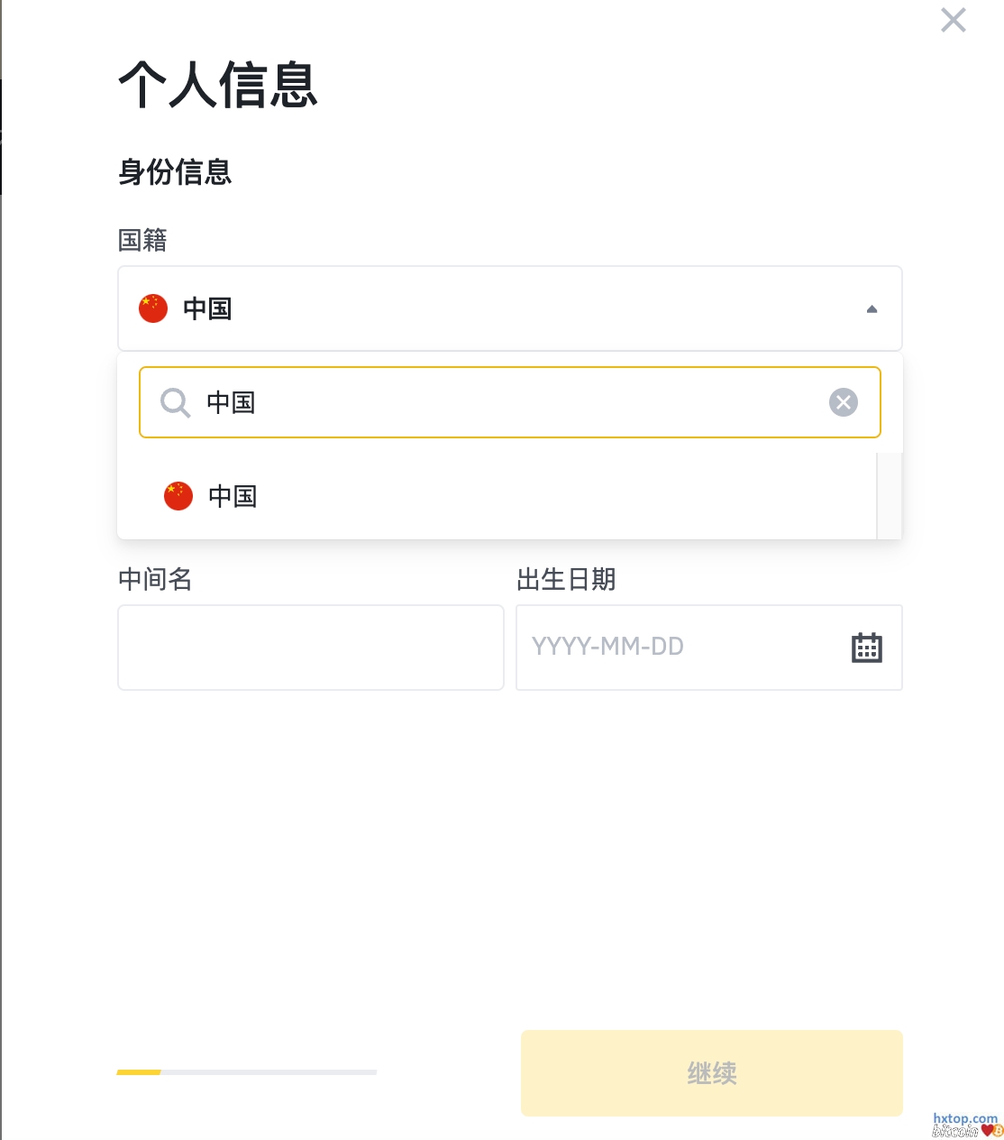Select 中国 from the dropdown results

(233, 496)
